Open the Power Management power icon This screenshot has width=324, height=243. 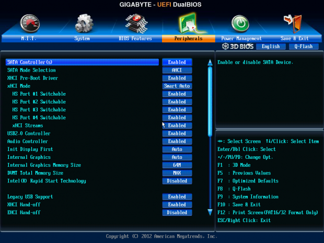click(x=240, y=24)
